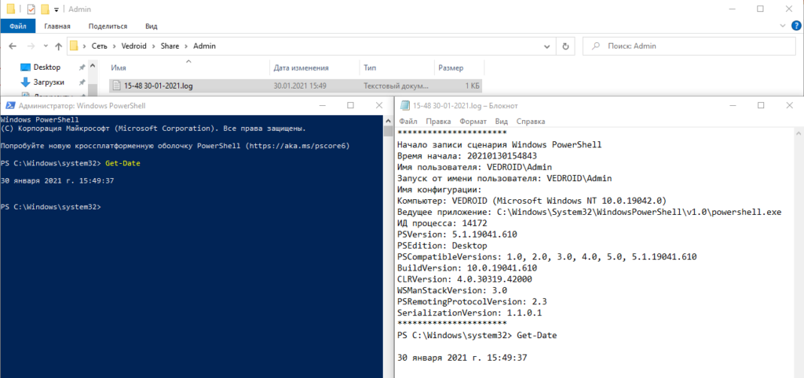Open the recent locations dropdown arrow

pyautogui.click(x=44, y=46)
